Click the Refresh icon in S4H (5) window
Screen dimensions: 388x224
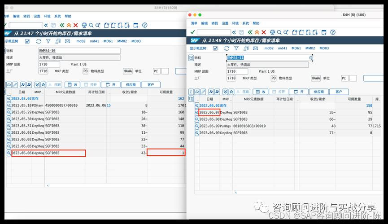click(227, 48)
